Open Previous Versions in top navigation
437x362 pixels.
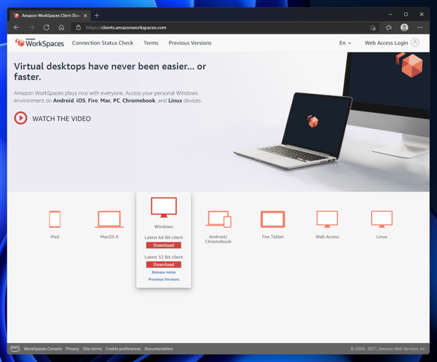[190, 43]
